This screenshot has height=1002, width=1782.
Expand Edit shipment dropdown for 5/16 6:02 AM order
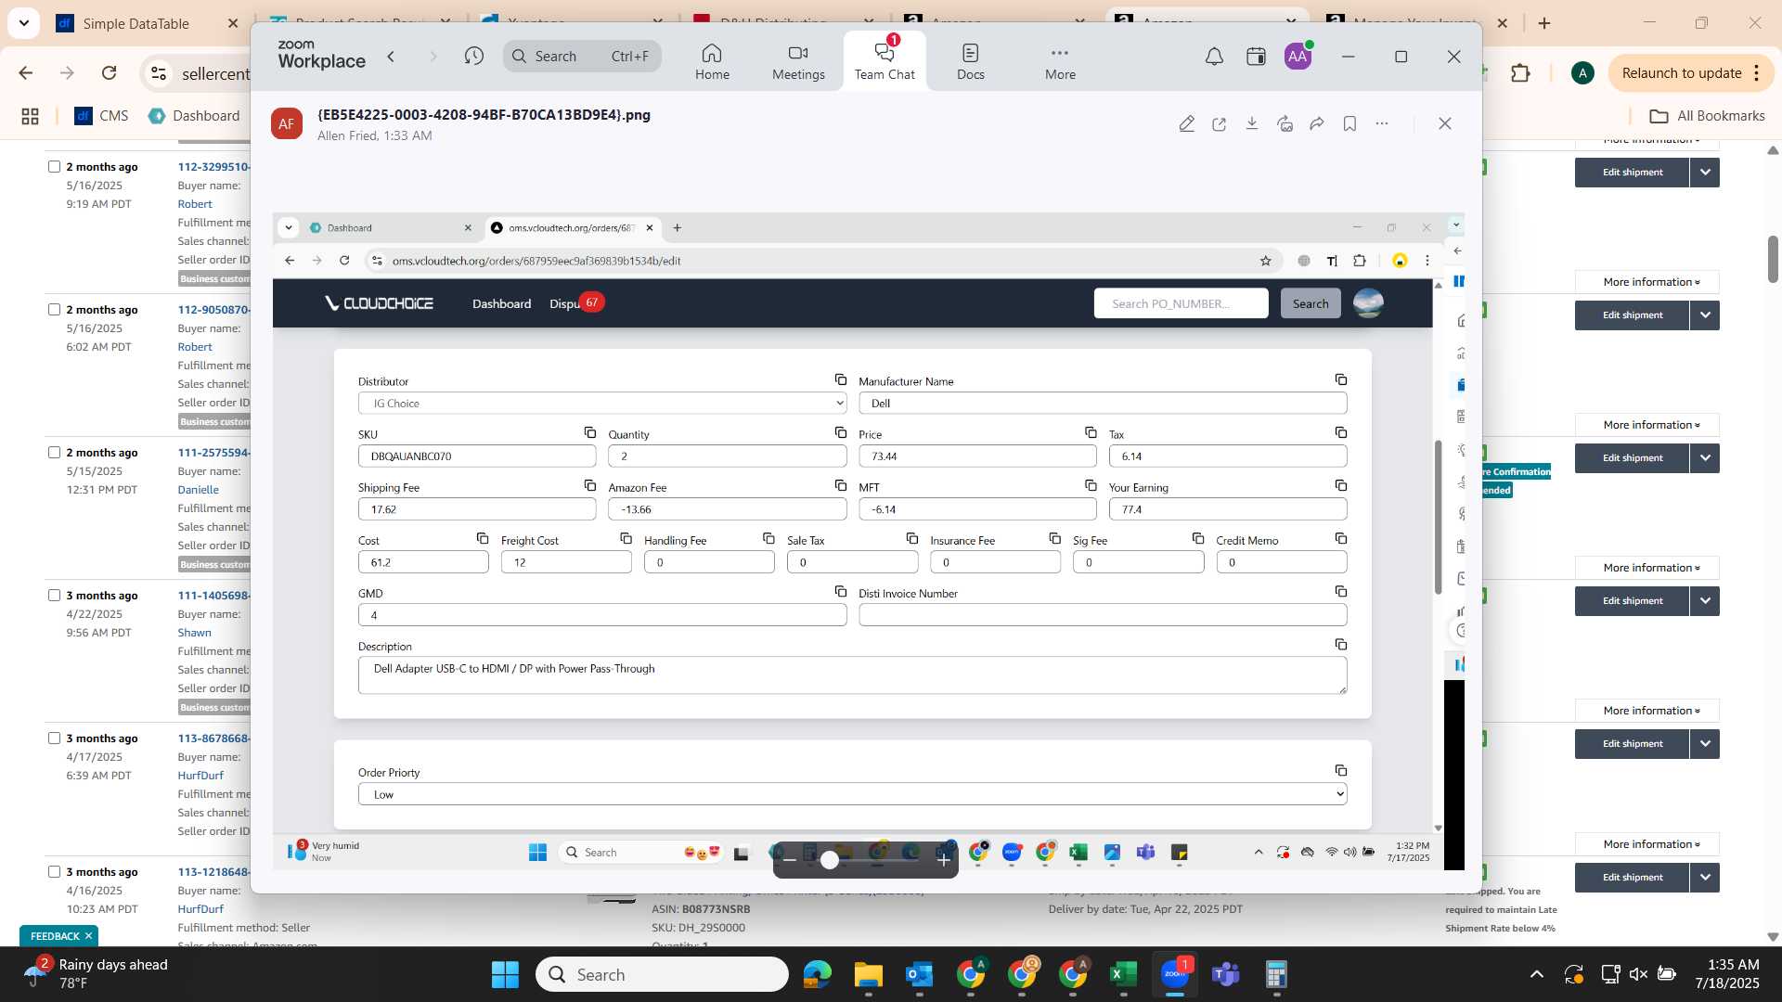[1705, 315]
